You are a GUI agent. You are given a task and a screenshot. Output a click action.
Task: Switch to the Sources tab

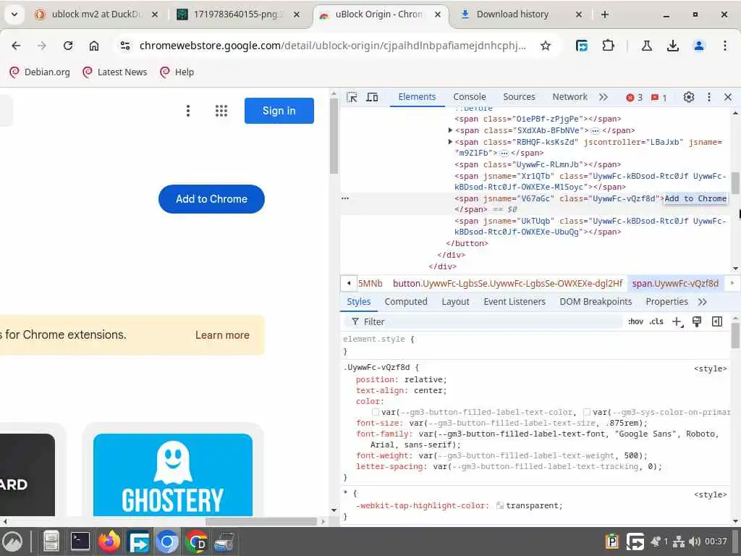[519, 96]
